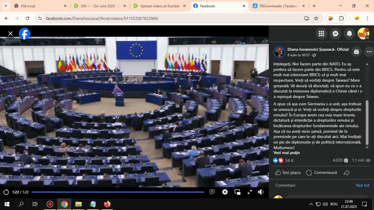Image resolution: width=374 pixels, height=210 pixels.
Task: Open the notifications bell
Action: click(349, 34)
